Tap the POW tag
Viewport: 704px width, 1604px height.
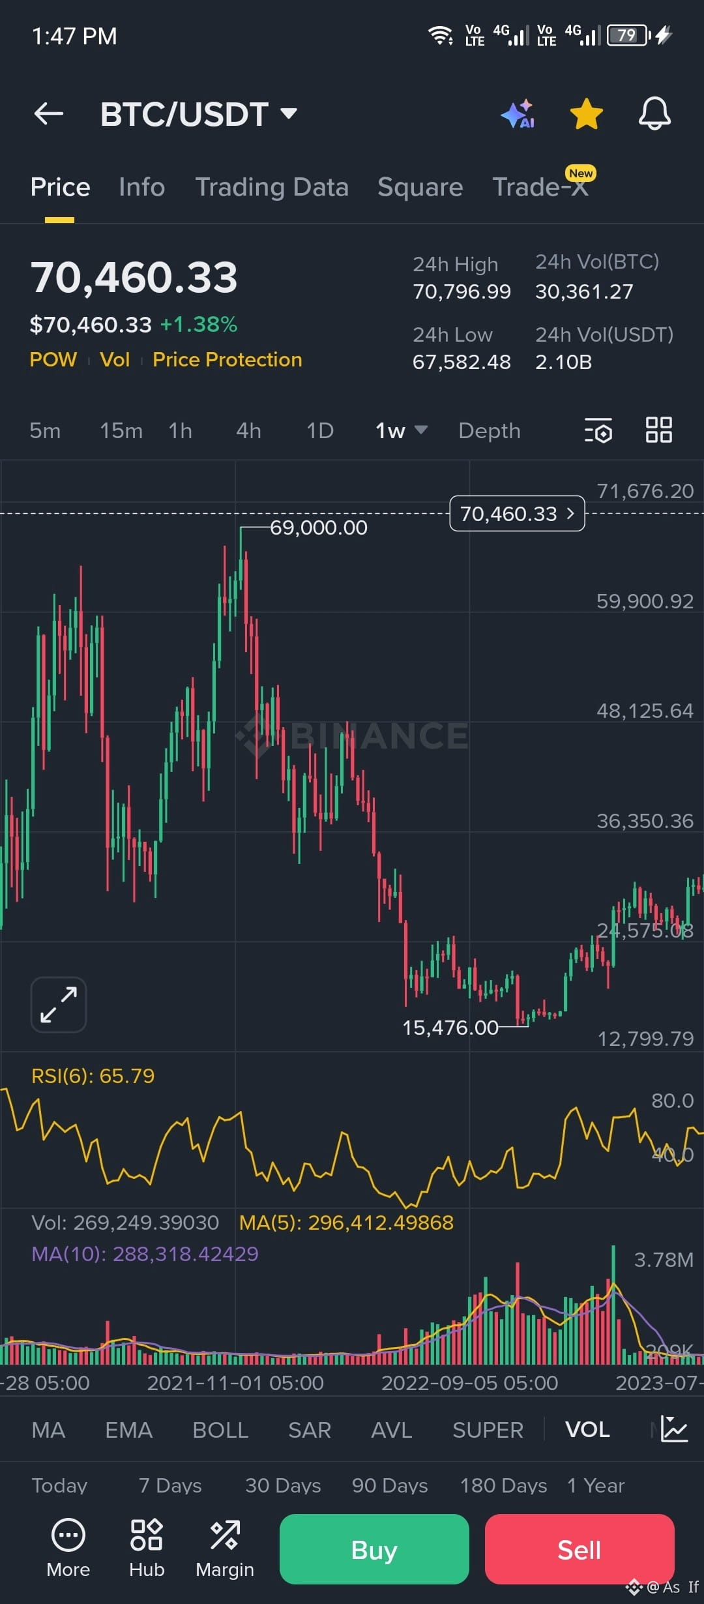(53, 359)
